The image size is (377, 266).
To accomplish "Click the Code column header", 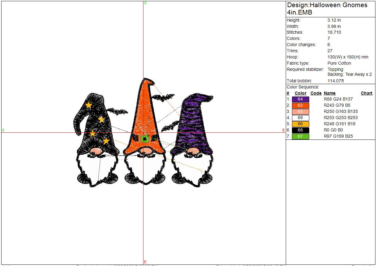I will 316,93.
